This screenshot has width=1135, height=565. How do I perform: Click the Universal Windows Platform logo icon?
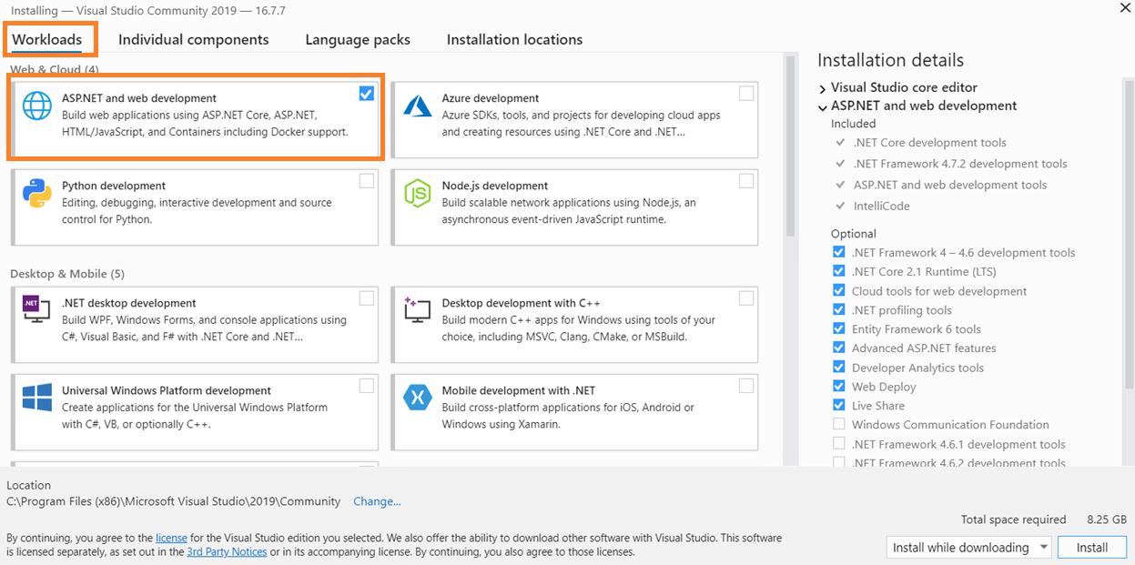pos(37,398)
